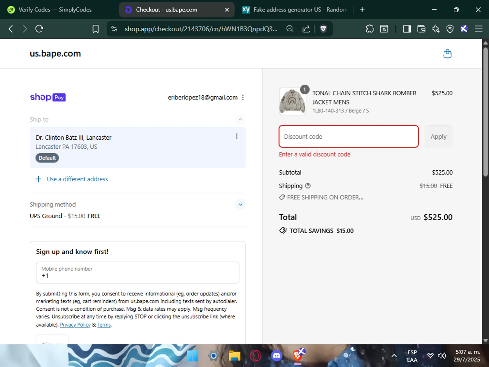Click the shark bomber jacket thumbnail
Viewport: 489px width, 367px height.
point(292,101)
